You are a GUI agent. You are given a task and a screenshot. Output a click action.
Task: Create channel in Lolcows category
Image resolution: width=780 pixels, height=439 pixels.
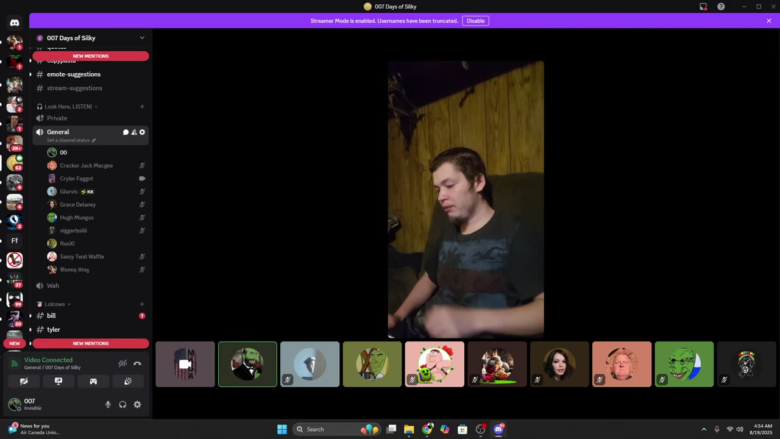tap(142, 304)
